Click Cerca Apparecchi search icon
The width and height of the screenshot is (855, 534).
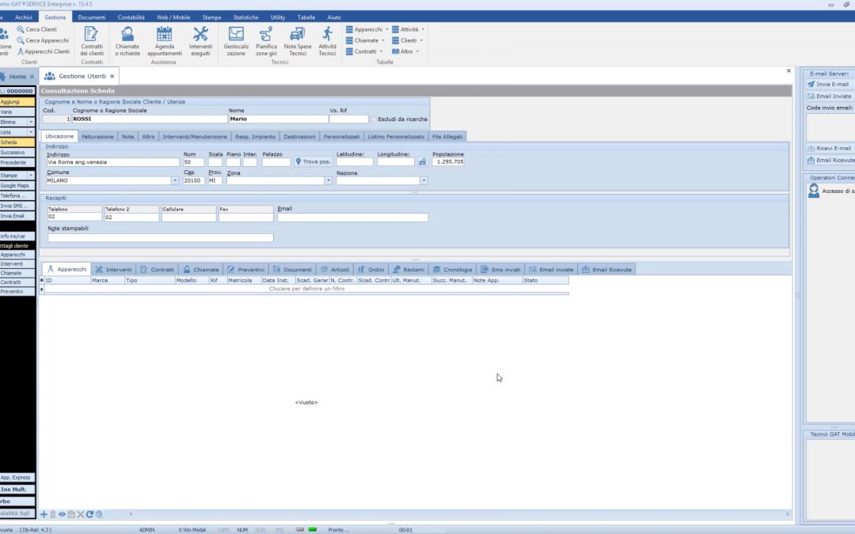[x=21, y=40]
